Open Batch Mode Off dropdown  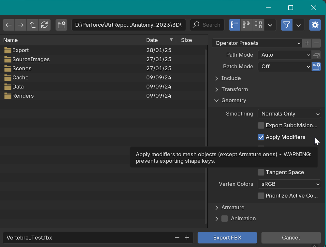pyautogui.click(x=284, y=67)
